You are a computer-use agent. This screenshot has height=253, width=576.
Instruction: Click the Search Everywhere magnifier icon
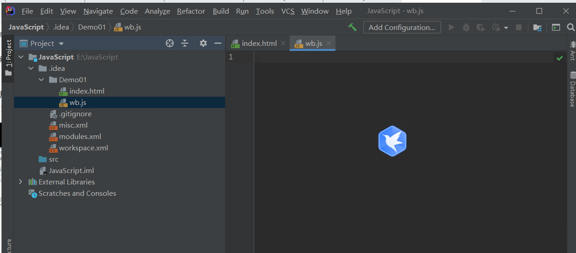pyautogui.click(x=571, y=28)
